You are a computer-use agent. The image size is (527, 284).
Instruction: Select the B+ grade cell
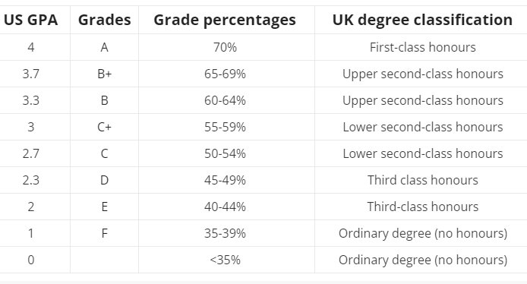105,74
